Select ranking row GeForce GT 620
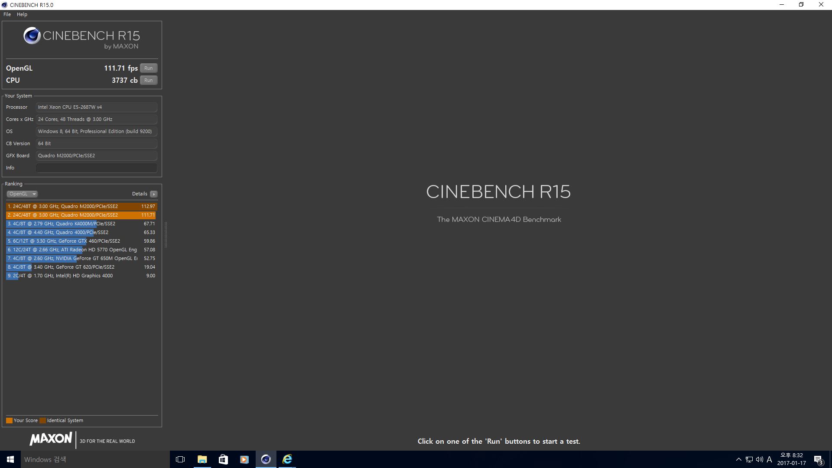Viewport: 832px width, 468px height. [81, 267]
